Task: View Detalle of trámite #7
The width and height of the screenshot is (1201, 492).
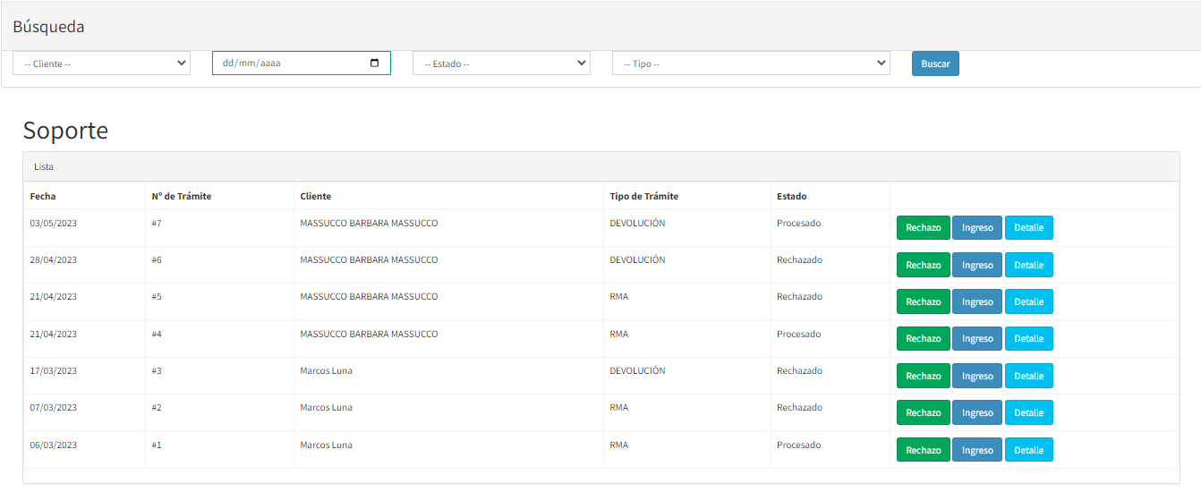Action: (1028, 228)
